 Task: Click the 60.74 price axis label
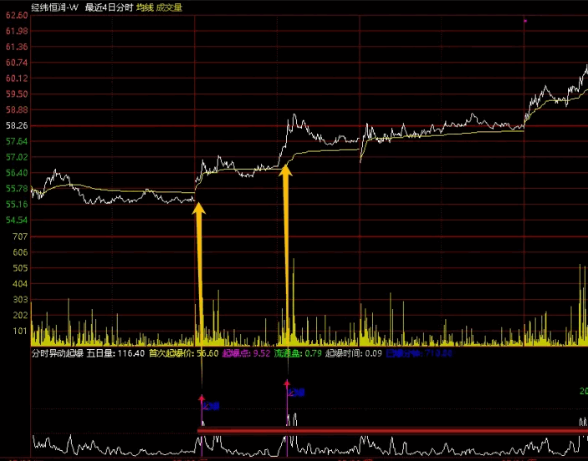[17, 63]
